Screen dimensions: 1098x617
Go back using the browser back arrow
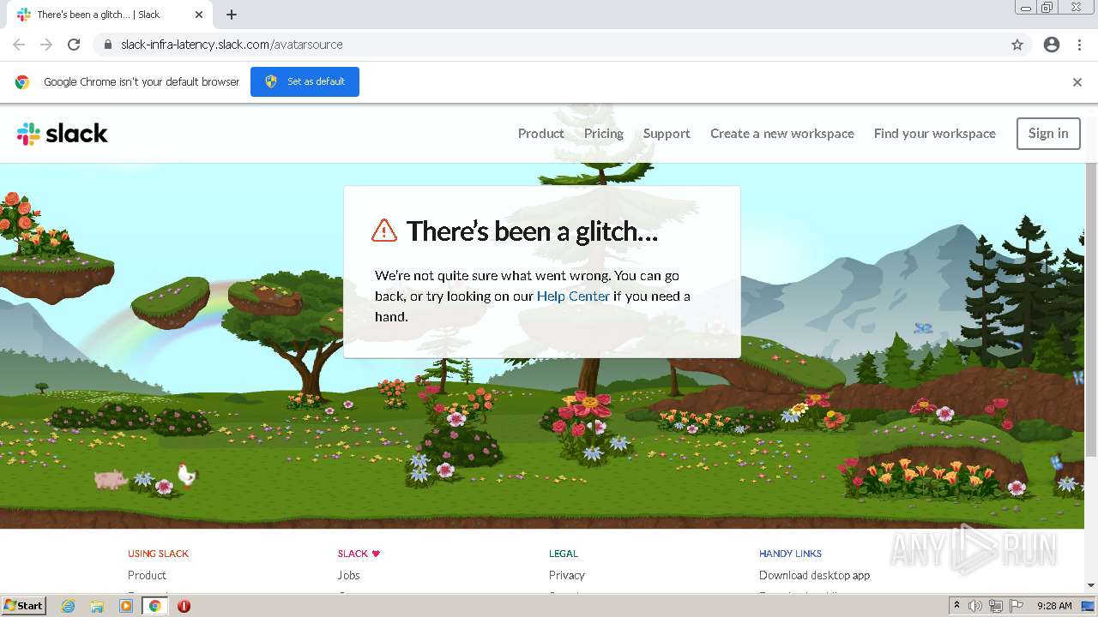(19, 45)
